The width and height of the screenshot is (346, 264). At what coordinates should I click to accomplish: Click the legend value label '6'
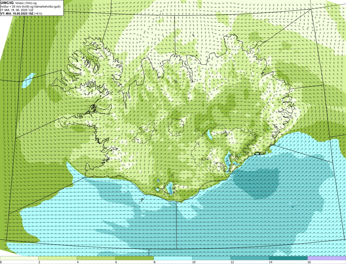click(x=116, y=262)
